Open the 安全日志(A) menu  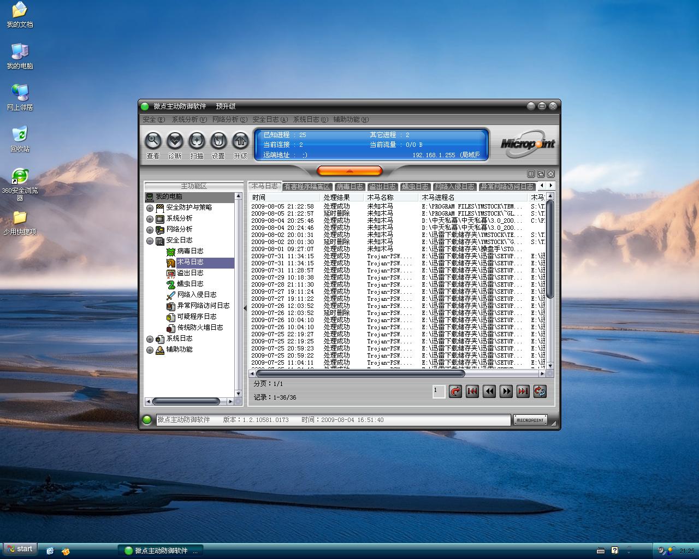(x=270, y=120)
